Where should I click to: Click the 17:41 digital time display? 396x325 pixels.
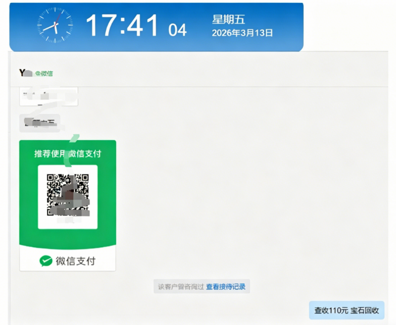[122, 25]
